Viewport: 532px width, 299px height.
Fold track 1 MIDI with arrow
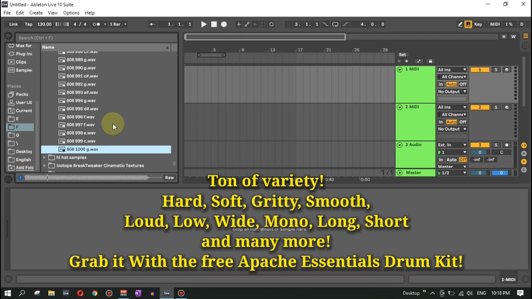pos(399,69)
